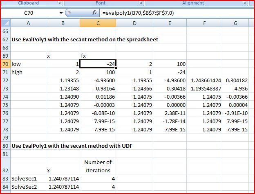Select row 67 header
This screenshot has height=194, width=255.
[6, 39]
